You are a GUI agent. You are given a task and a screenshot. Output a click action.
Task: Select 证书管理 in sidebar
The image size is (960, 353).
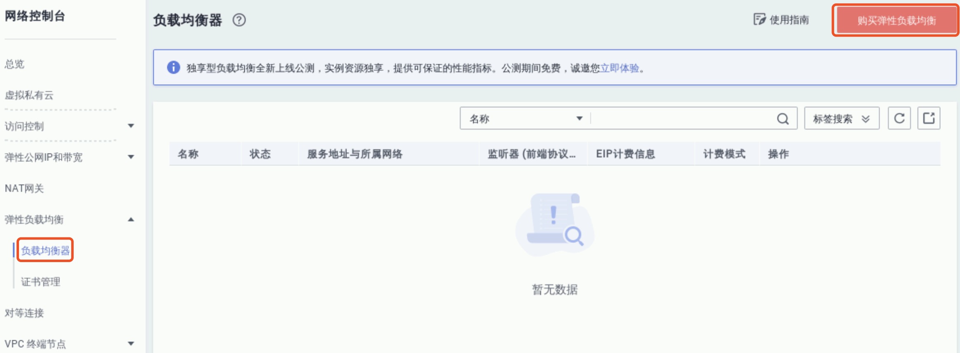click(x=40, y=282)
